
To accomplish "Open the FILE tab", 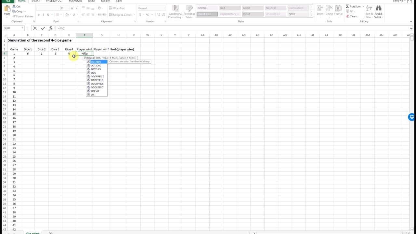I will click(8, 1).
